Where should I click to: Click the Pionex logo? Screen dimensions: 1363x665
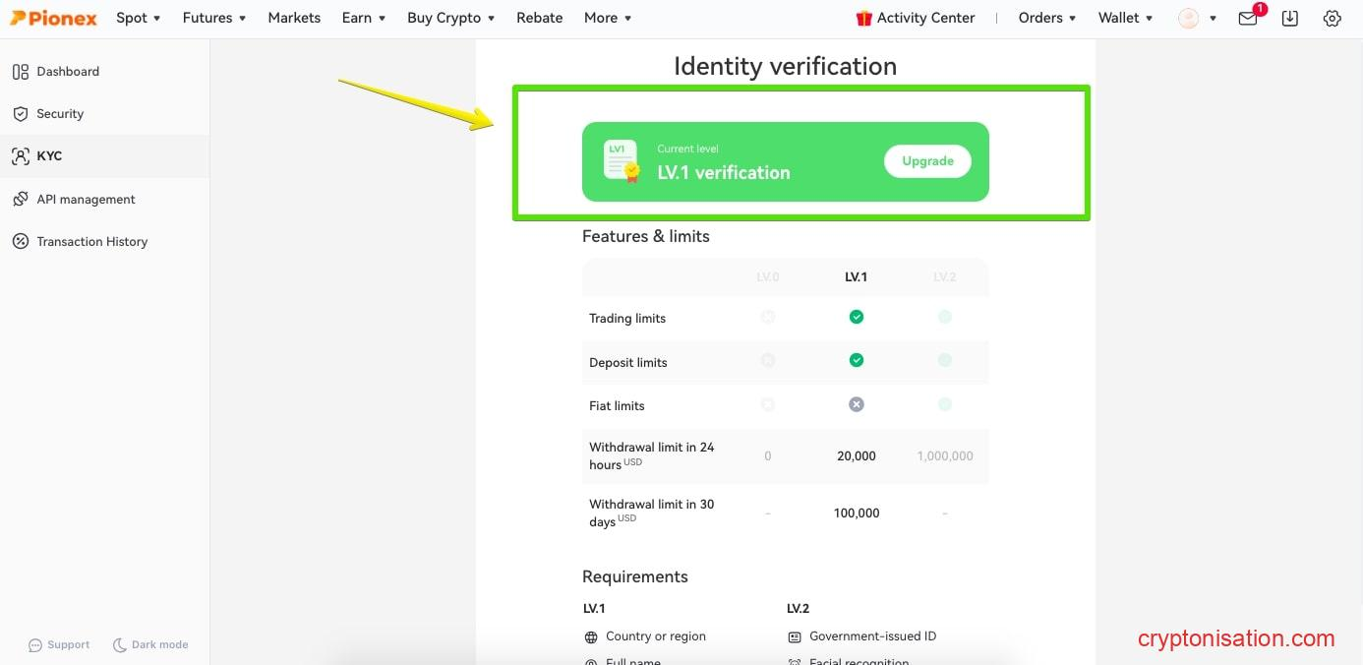tap(54, 18)
